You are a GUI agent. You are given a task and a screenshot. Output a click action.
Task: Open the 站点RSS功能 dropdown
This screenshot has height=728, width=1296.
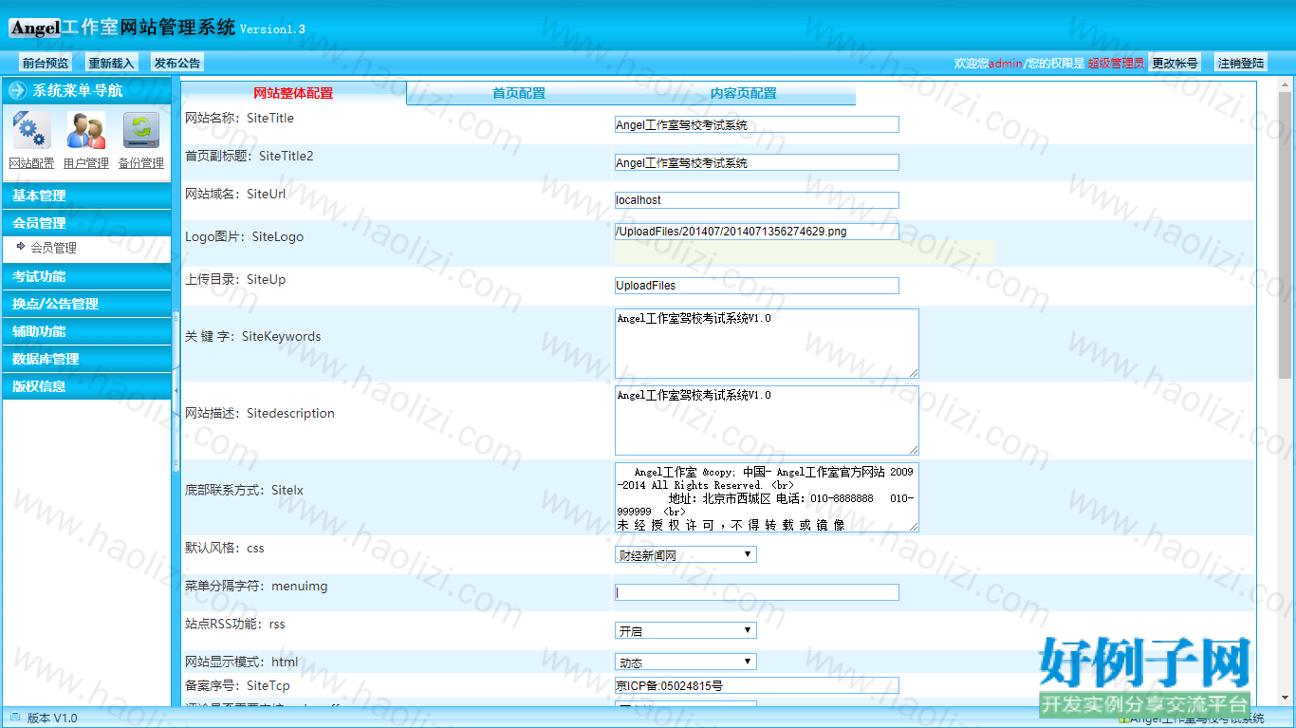pos(686,630)
